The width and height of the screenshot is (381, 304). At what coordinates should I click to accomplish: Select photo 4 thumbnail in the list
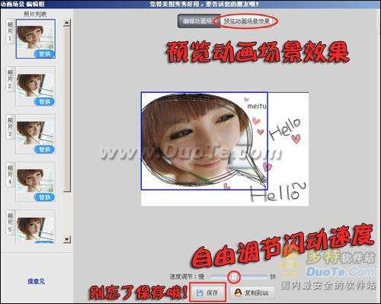36,182
